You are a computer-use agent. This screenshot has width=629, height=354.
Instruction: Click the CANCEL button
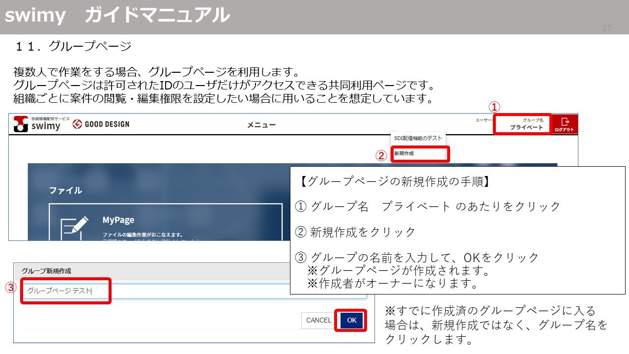[x=317, y=320]
